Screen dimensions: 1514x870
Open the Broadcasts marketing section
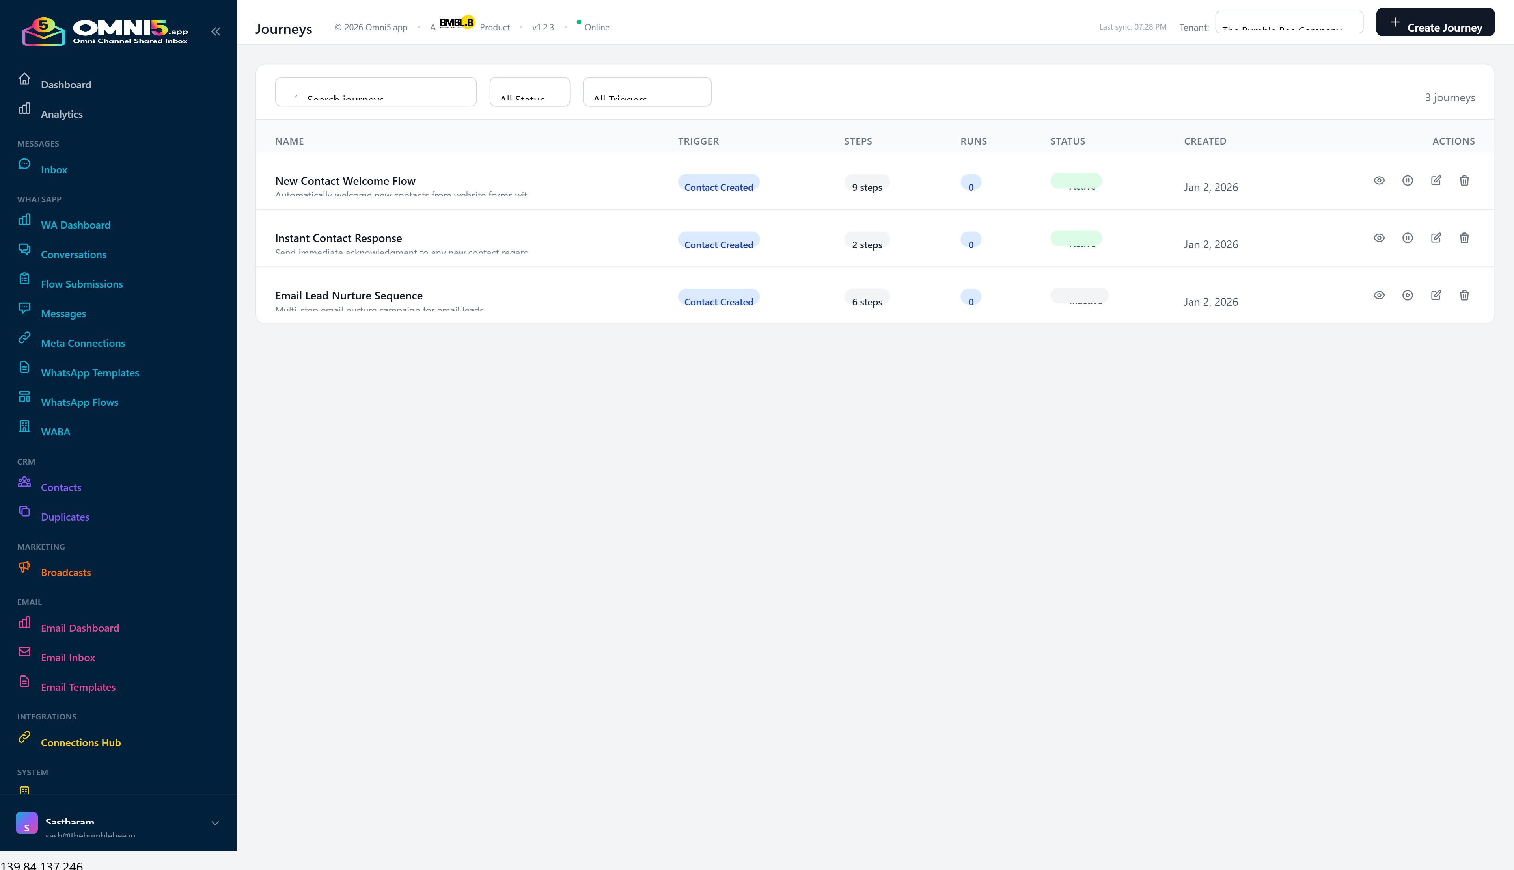(66, 572)
